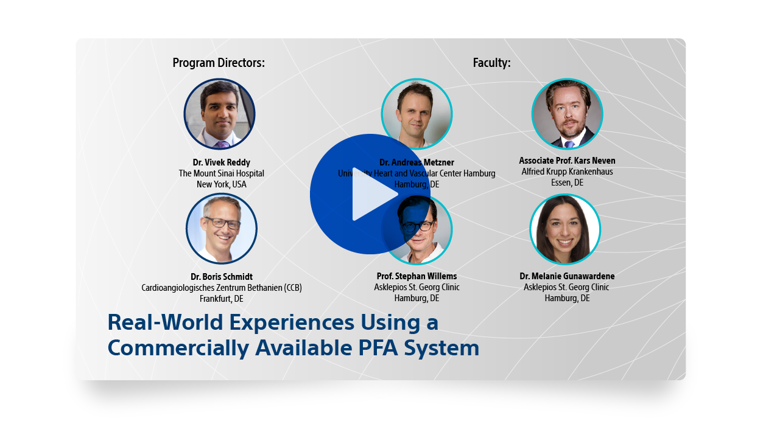Select 'The Mount Sinai Hospital' text
This screenshot has height=421, width=763.
(221, 173)
